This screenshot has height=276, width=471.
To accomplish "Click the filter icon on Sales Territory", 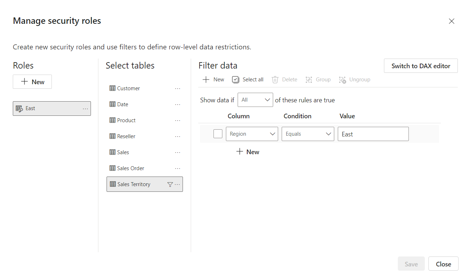I will coord(170,184).
